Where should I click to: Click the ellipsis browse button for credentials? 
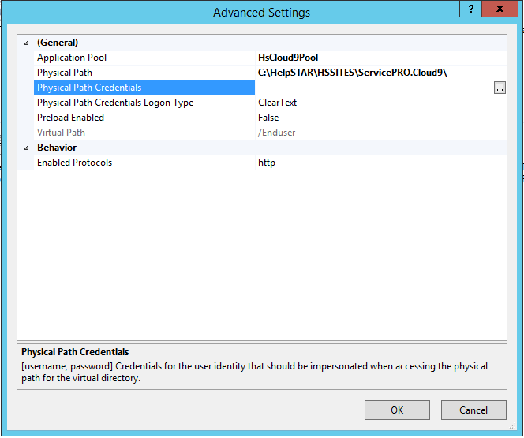tap(500, 88)
